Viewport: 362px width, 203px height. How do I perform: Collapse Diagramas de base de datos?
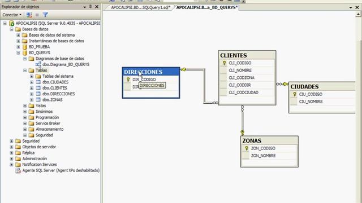point(25,59)
